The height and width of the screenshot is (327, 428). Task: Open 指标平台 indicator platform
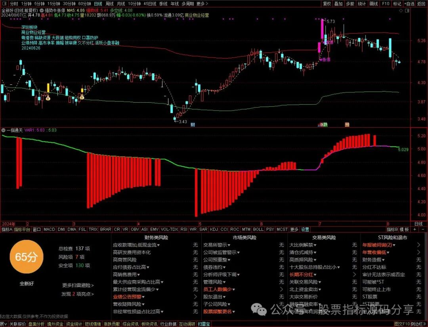tap(22, 229)
